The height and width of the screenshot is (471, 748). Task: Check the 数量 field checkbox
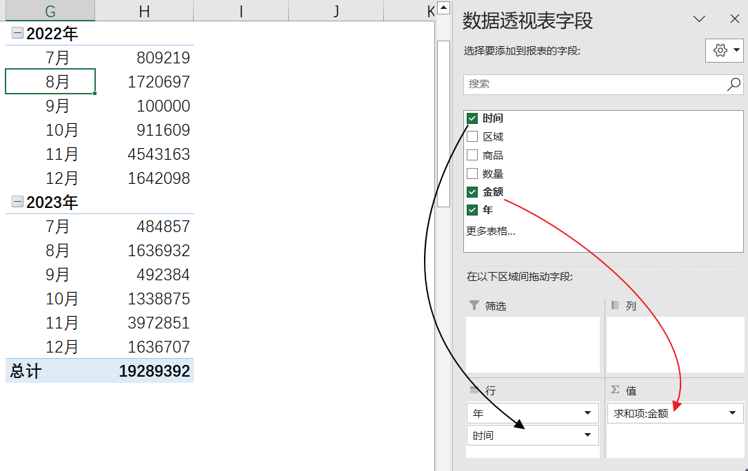tap(472, 174)
